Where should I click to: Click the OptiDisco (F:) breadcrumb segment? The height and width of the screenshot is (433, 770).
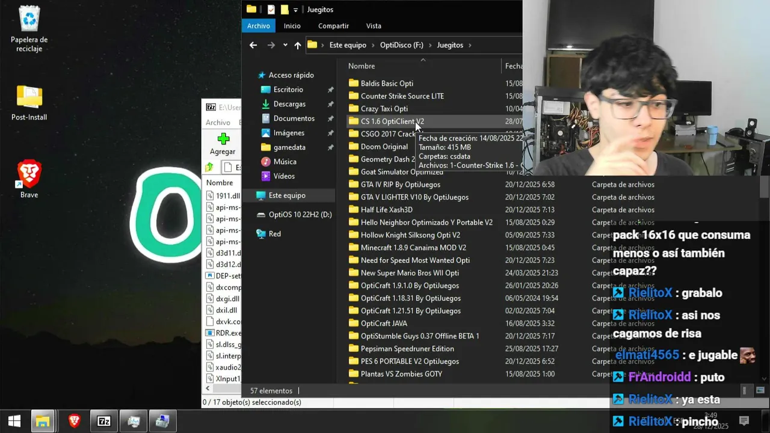[x=402, y=45]
